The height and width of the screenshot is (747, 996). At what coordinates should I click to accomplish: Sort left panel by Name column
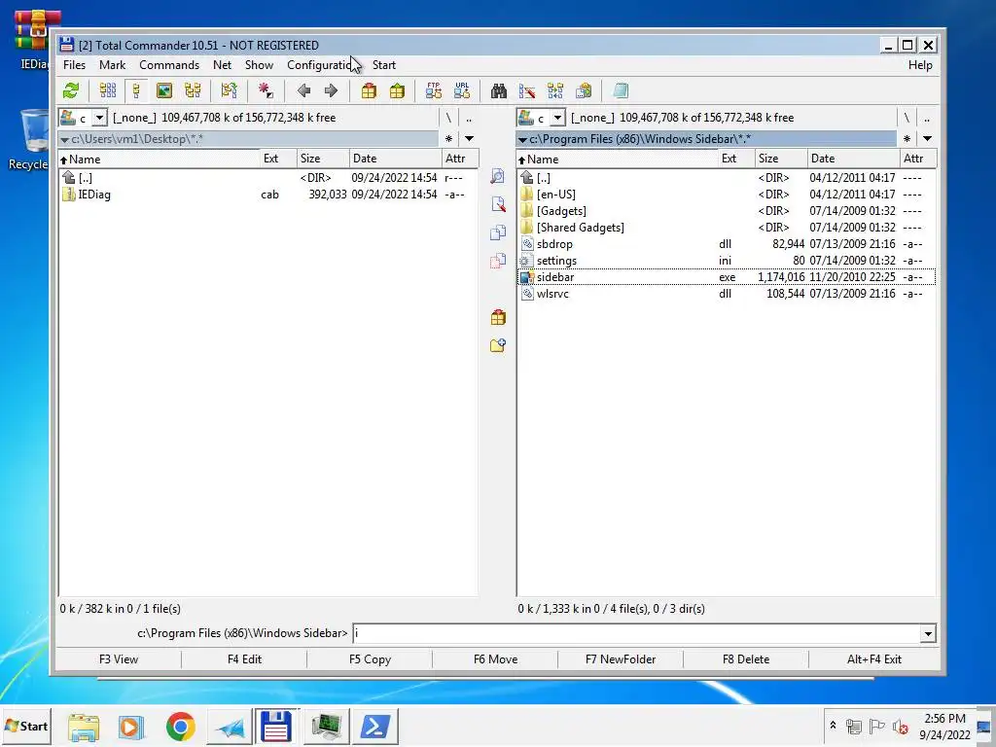(x=159, y=159)
